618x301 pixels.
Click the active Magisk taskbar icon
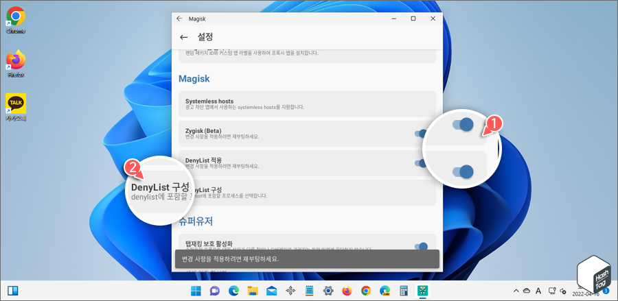422,291
